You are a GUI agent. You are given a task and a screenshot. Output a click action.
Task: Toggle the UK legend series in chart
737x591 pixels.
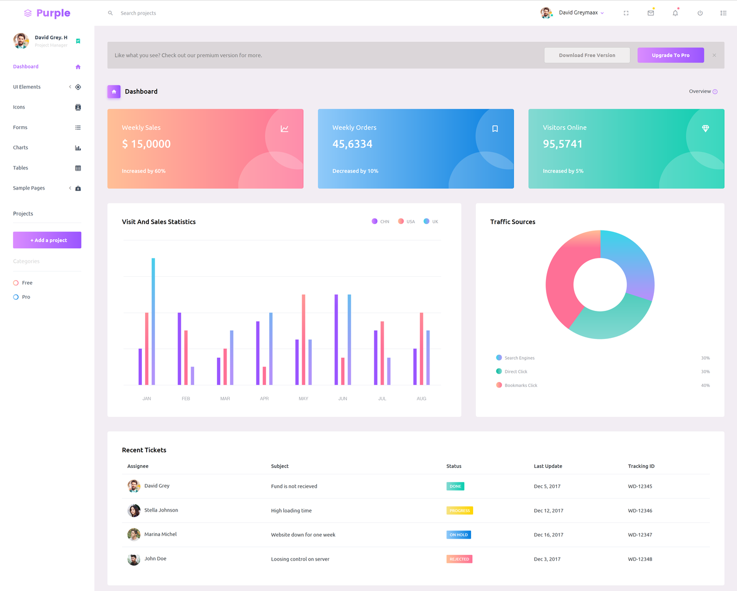tap(431, 221)
